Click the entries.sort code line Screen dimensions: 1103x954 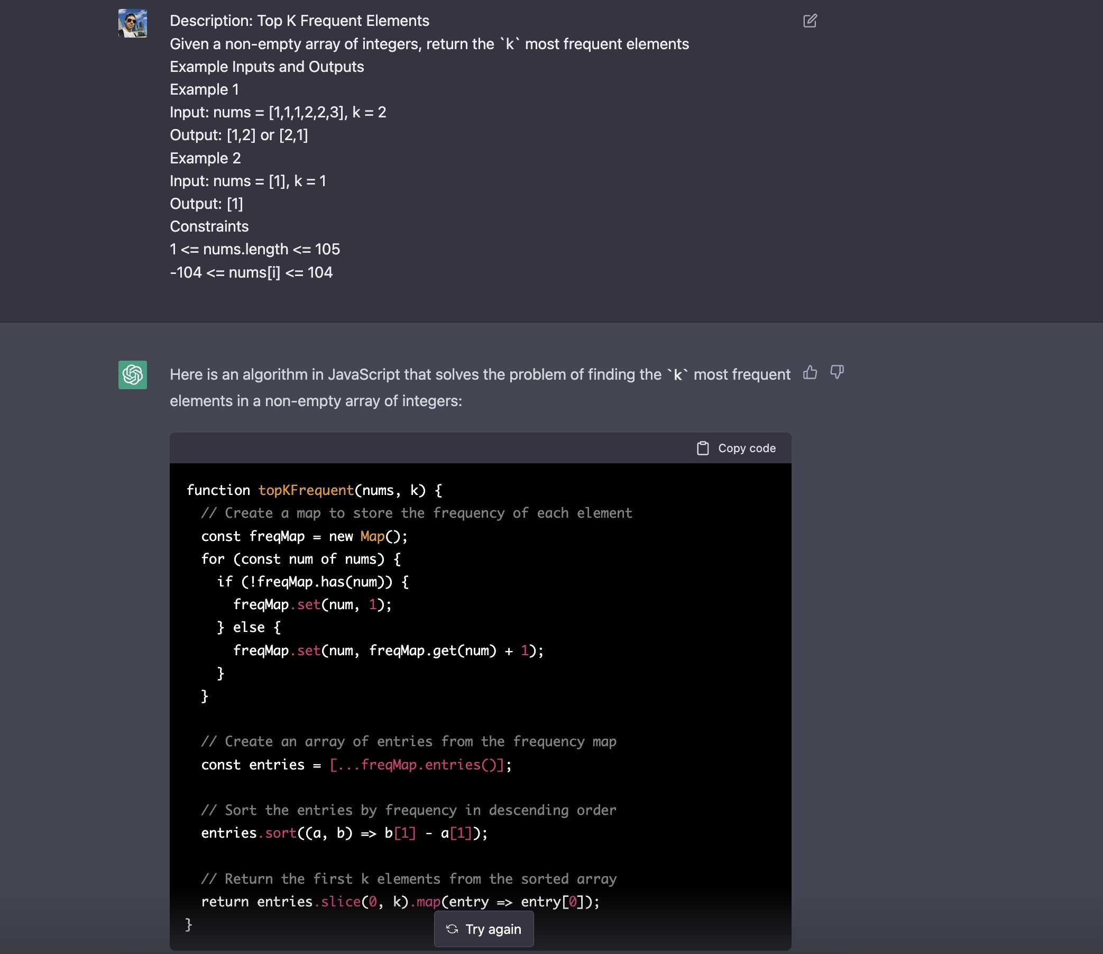click(x=344, y=833)
